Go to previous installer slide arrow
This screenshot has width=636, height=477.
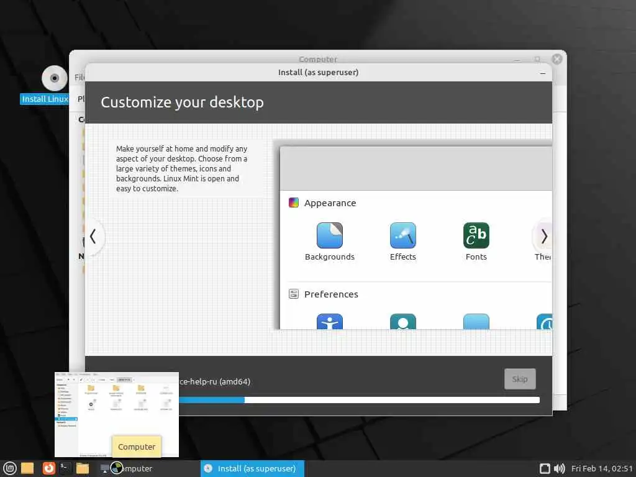tap(93, 237)
